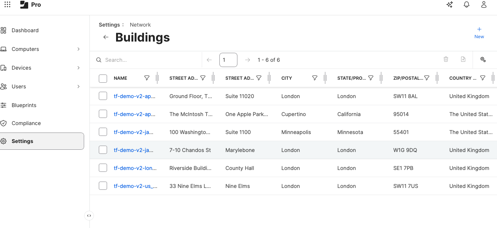Image resolution: width=497 pixels, height=228 pixels.
Task: Open the app launcher grid icon
Action: pos(7,4)
